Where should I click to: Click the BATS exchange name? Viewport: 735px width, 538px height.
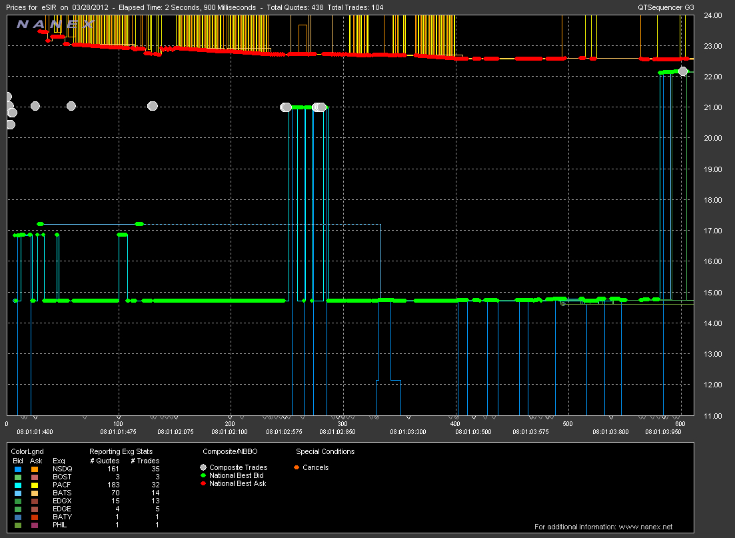[x=62, y=493]
